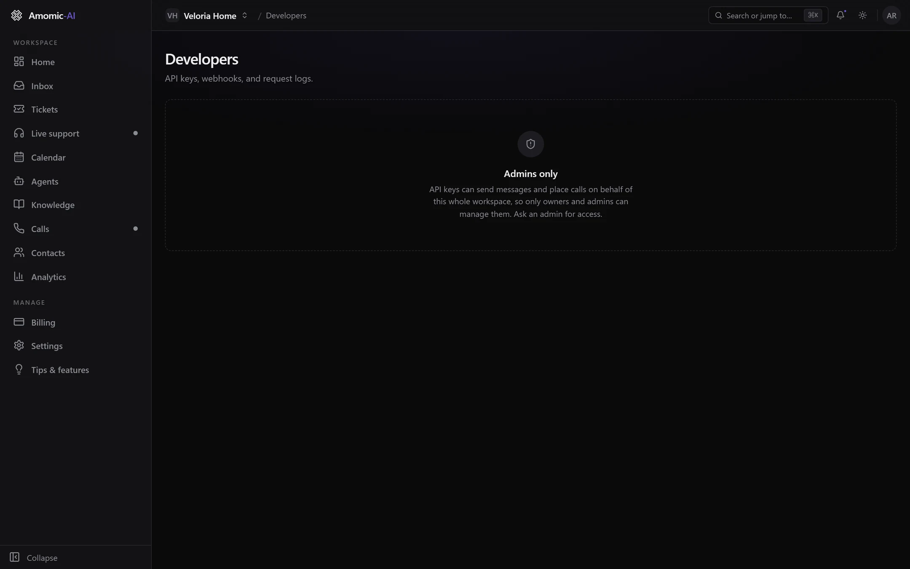Click the Agents robot icon
This screenshot has width=910, height=569.
click(x=19, y=181)
